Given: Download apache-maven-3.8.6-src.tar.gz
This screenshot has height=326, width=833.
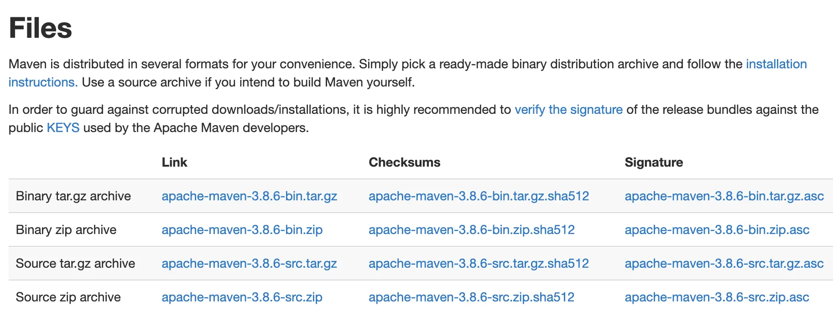Looking at the screenshot, I should [x=249, y=264].
